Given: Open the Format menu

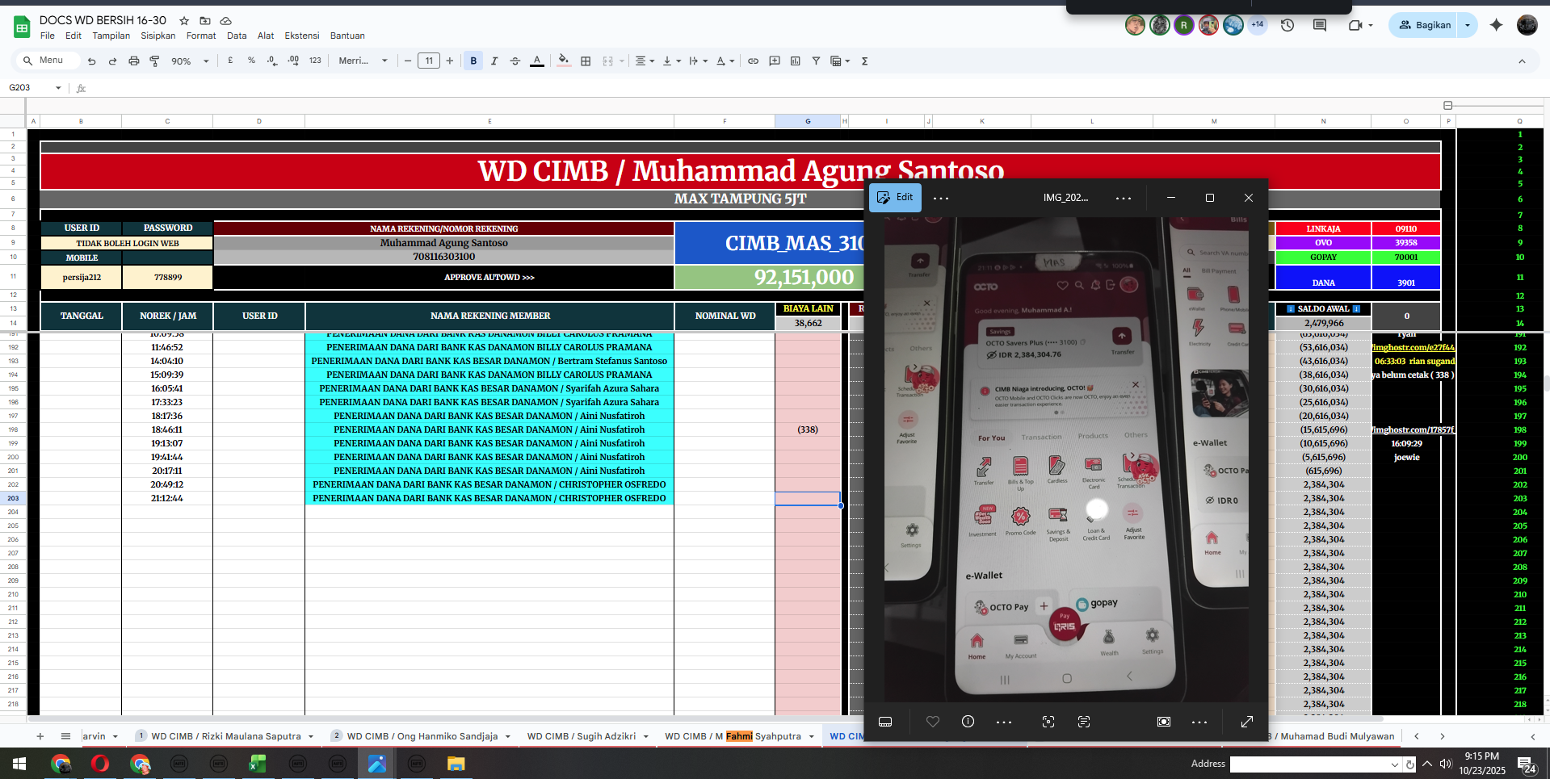Looking at the screenshot, I should click(x=201, y=36).
